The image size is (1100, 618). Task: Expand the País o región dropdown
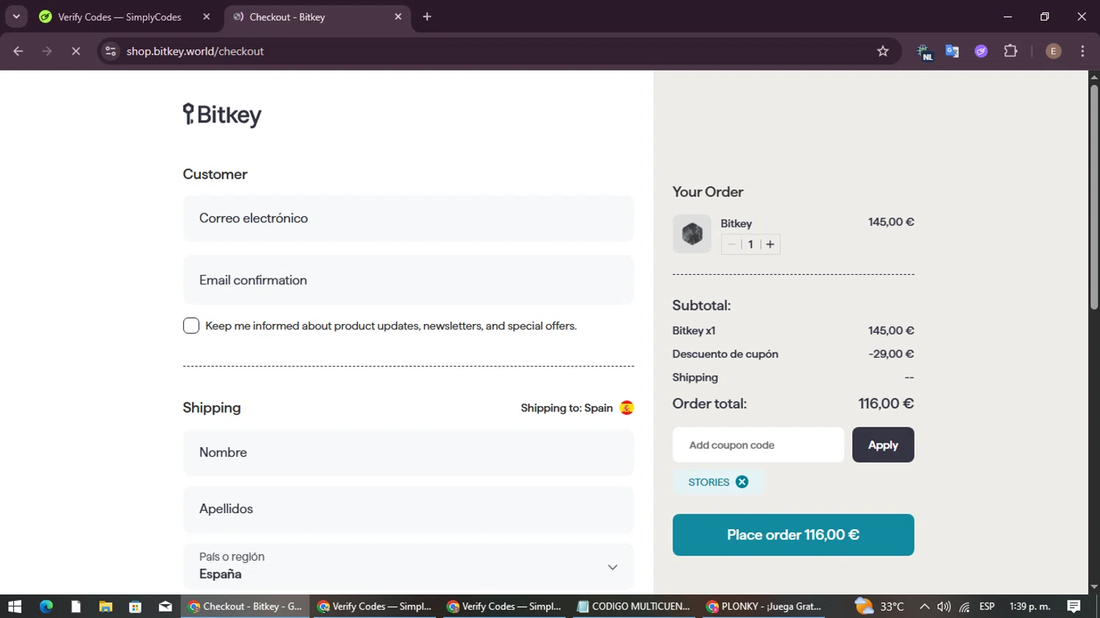pyautogui.click(x=408, y=566)
